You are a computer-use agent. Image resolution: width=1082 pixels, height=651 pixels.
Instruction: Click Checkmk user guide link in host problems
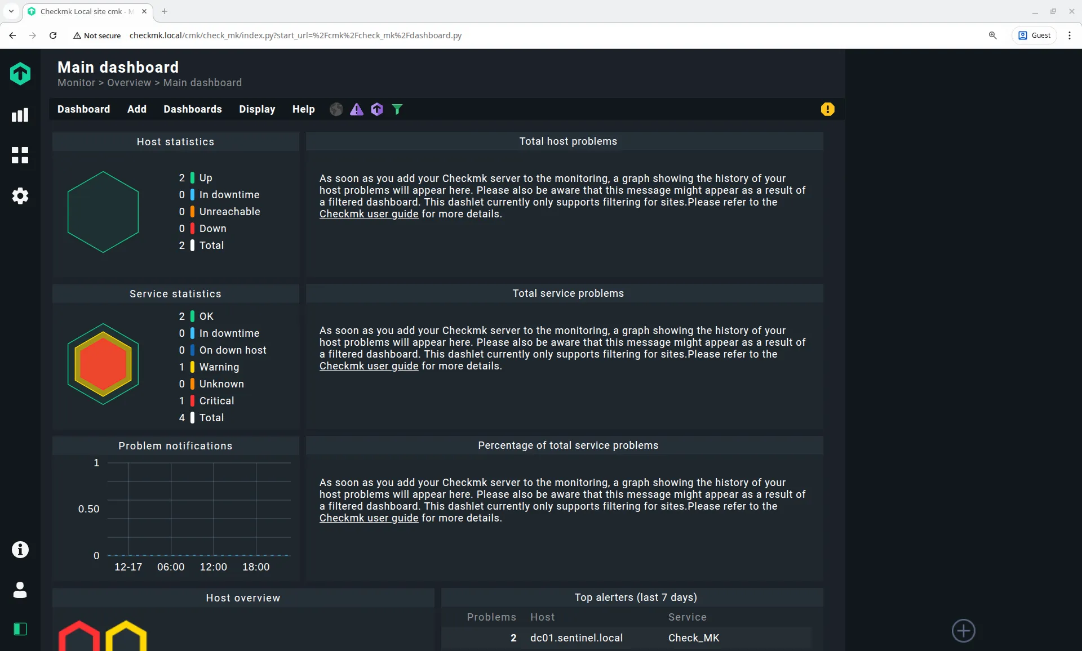coord(369,214)
